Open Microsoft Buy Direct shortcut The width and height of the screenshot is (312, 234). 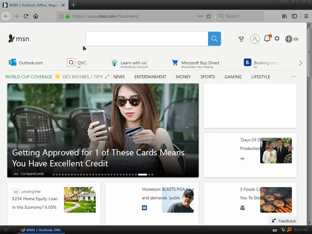point(195,64)
